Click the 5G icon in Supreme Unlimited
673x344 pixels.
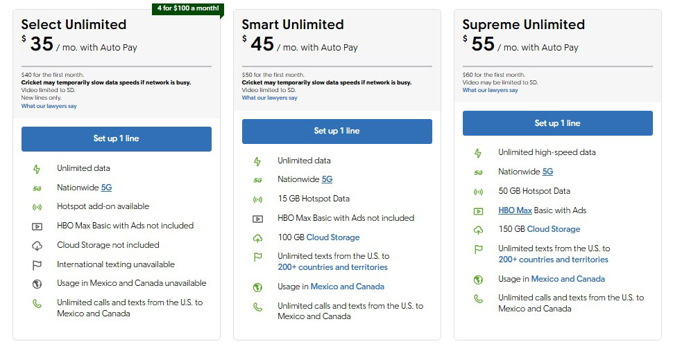click(x=478, y=172)
